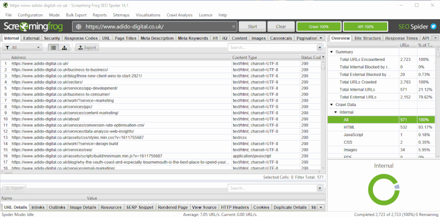
Task: Open the Crawl Analysis menu
Action: (x=180, y=15)
